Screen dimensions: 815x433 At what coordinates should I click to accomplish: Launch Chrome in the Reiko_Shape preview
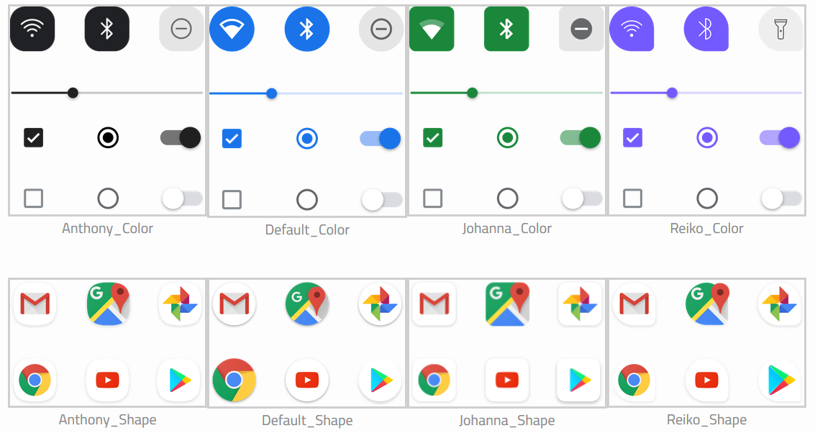click(x=634, y=380)
